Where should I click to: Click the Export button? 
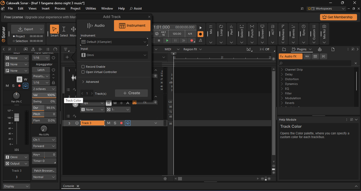pyautogui.click(x=27, y=29)
